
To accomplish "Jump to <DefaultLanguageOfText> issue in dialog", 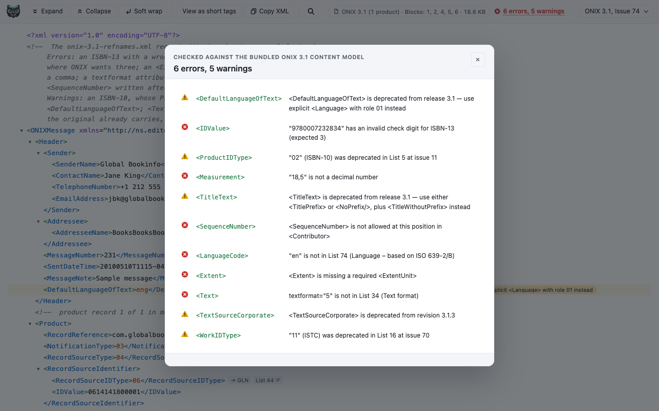I will 239,99.
